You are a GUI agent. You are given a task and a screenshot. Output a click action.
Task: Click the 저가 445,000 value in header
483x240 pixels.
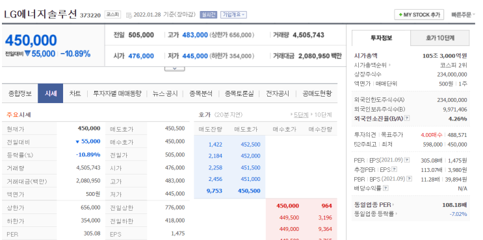pyautogui.click(x=195, y=56)
